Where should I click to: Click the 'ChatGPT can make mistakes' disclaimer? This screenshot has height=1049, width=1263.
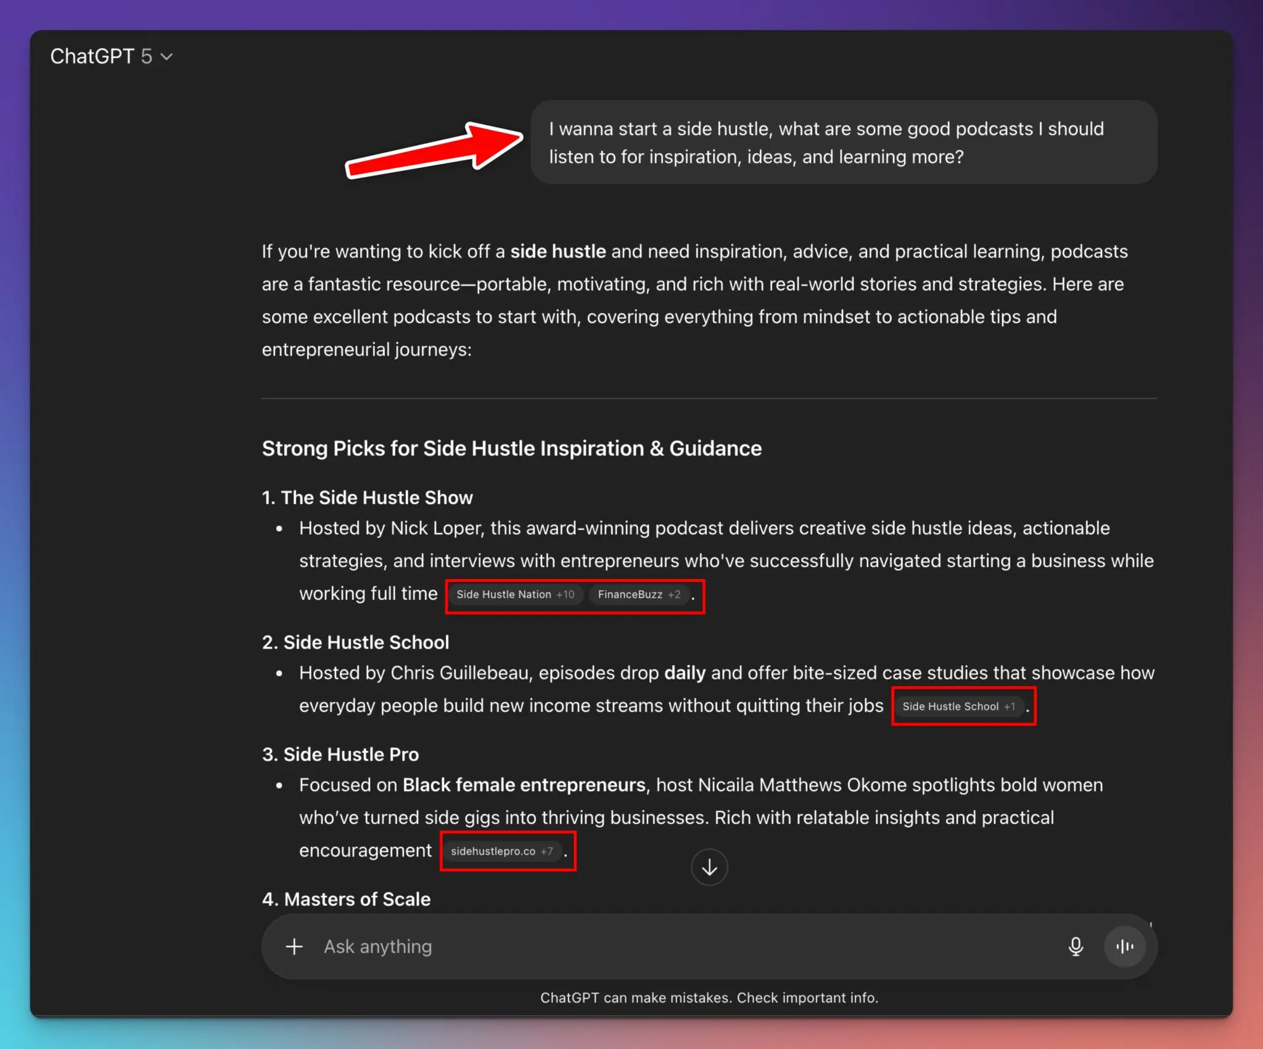(x=709, y=998)
